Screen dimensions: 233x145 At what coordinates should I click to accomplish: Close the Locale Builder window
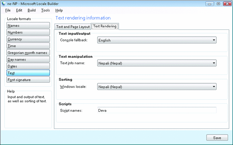point(227,3)
